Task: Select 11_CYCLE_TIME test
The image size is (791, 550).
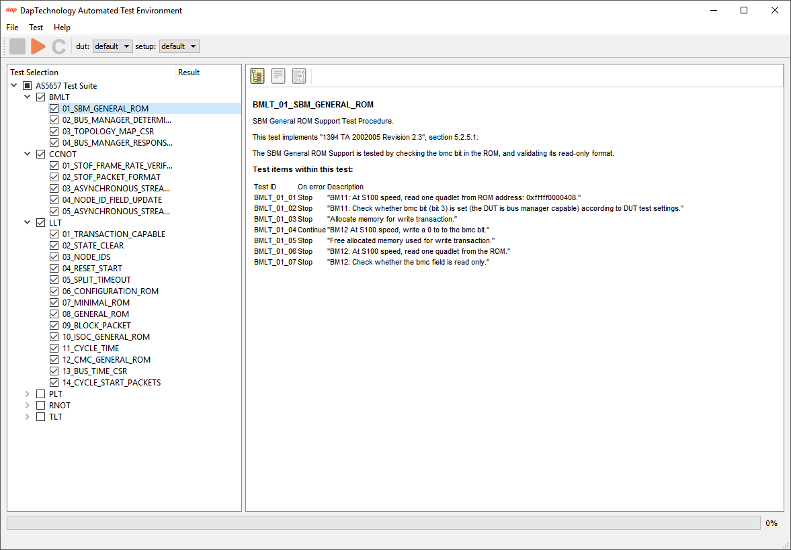Action: (91, 349)
